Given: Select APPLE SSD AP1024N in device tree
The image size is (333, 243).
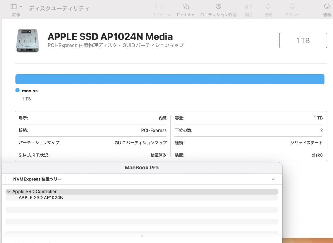Looking at the screenshot, I should pyautogui.click(x=41, y=197).
